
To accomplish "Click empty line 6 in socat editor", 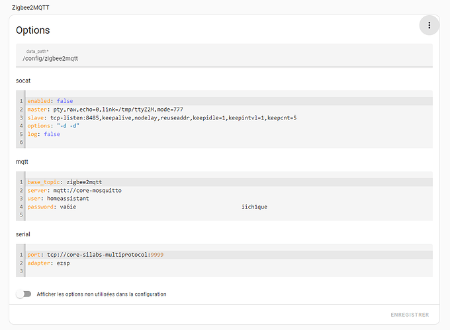I will 230,143.
